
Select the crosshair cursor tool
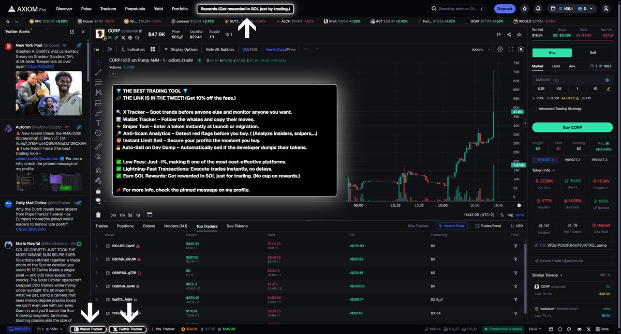98,63
